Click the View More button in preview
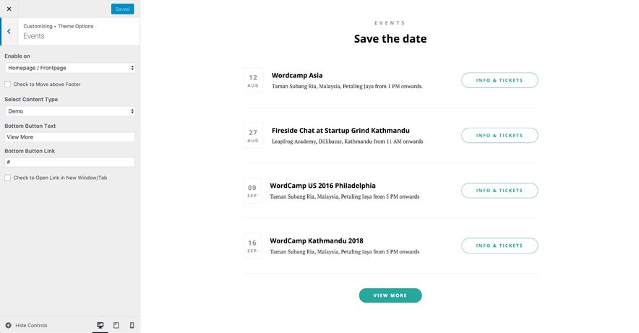Screen dimensions: 639x333 (x=390, y=295)
